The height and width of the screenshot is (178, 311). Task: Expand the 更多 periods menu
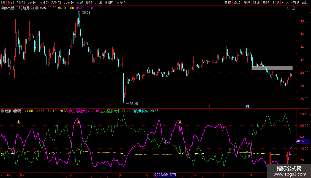(x=121, y=2)
